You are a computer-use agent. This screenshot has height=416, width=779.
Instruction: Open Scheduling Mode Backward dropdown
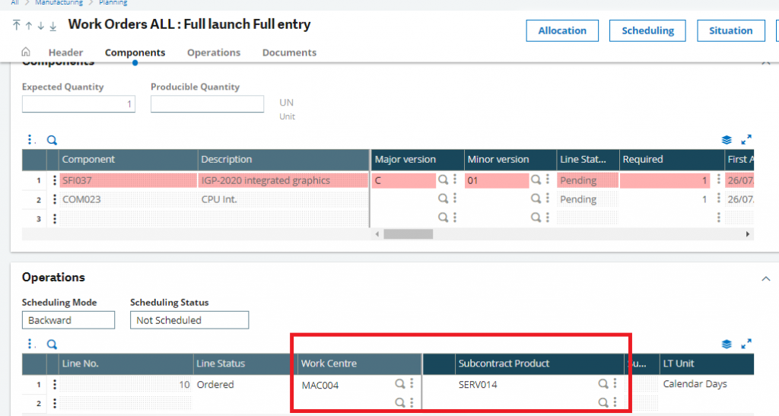tap(68, 320)
